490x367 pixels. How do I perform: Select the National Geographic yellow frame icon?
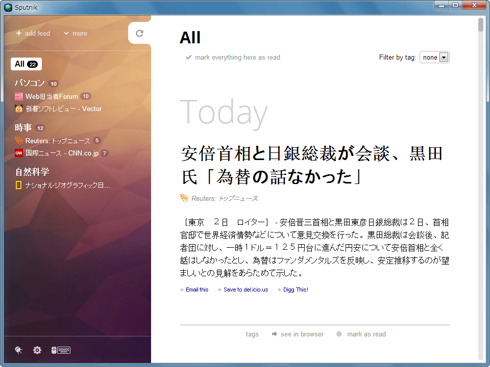click(19, 186)
